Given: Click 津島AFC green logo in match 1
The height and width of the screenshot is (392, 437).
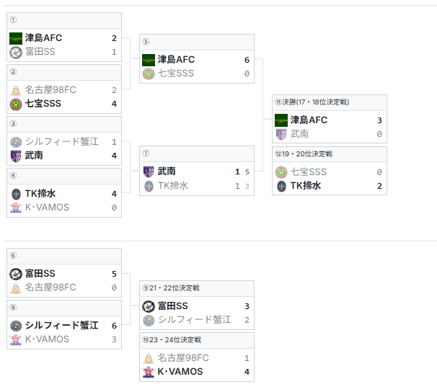Looking at the screenshot, I should (x=16, y=38).
